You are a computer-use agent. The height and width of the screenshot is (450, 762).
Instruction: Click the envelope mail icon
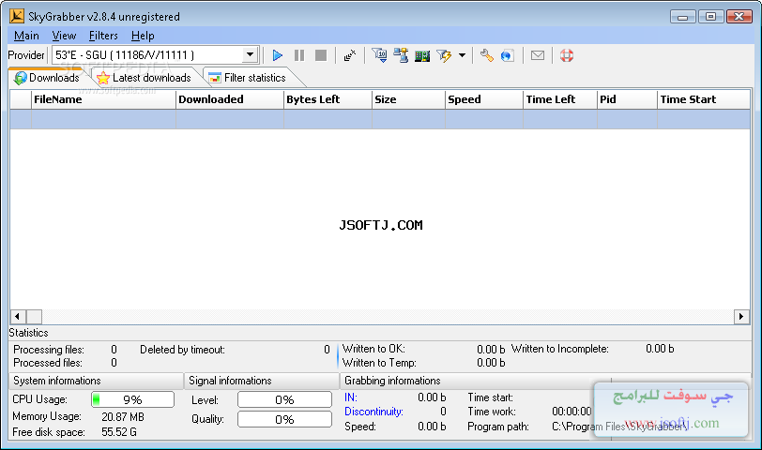(538, 55)
